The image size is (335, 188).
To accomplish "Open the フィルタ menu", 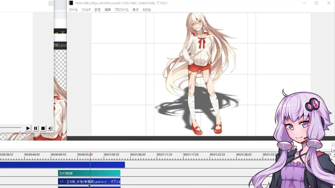I will 86,10.
